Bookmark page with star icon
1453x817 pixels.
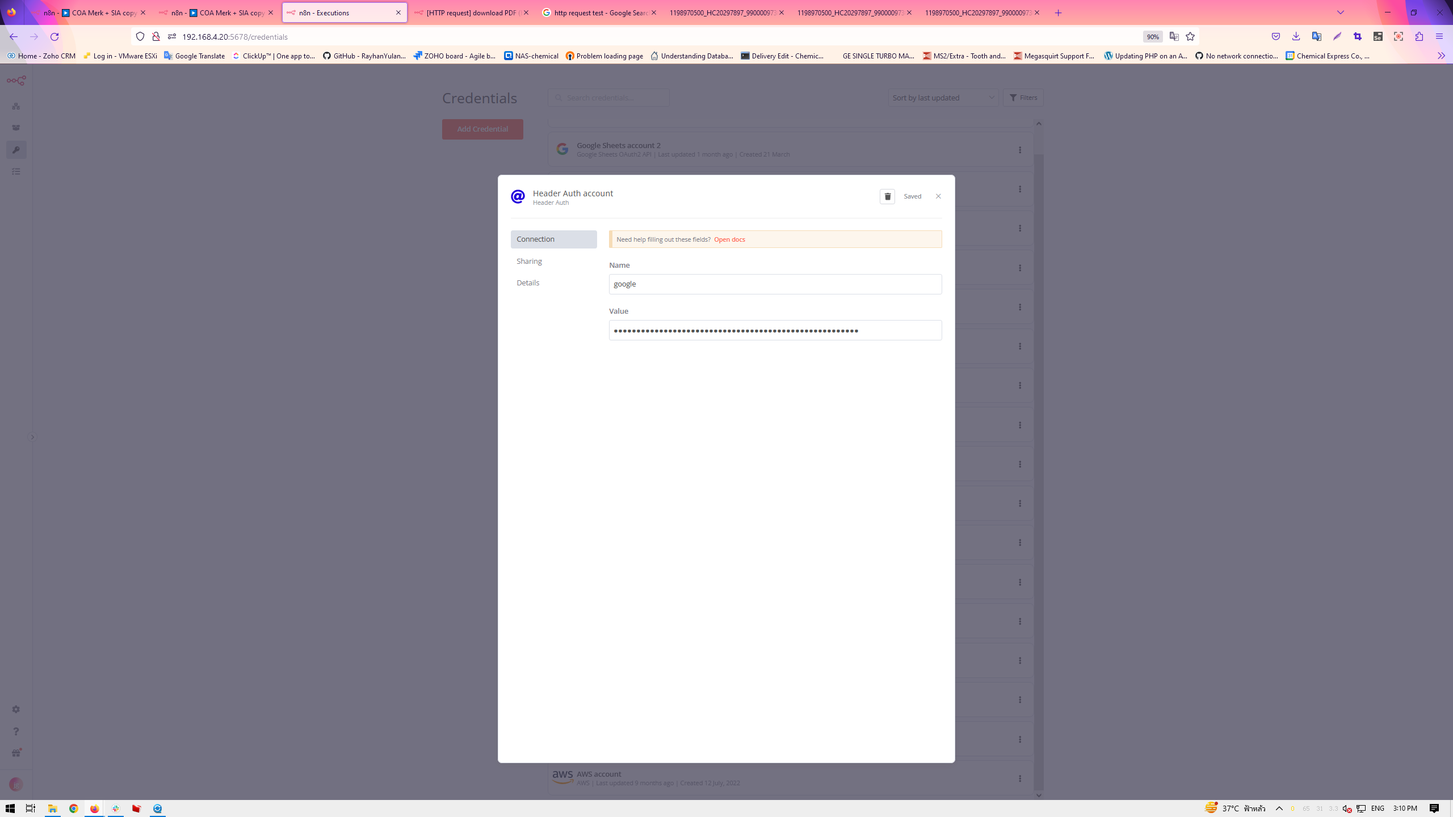[x=1190, y=36]
